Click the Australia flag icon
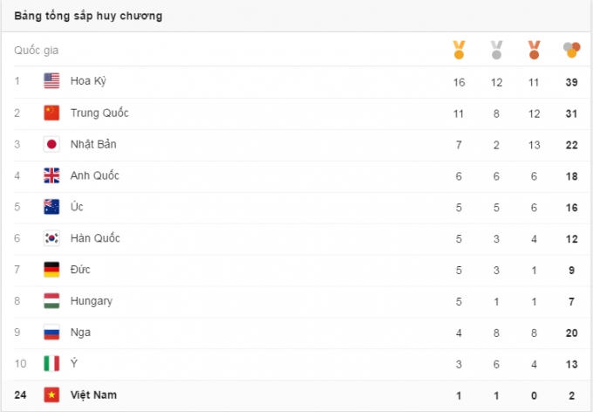This screenshot has width=593, height=412. pos(51,207)
